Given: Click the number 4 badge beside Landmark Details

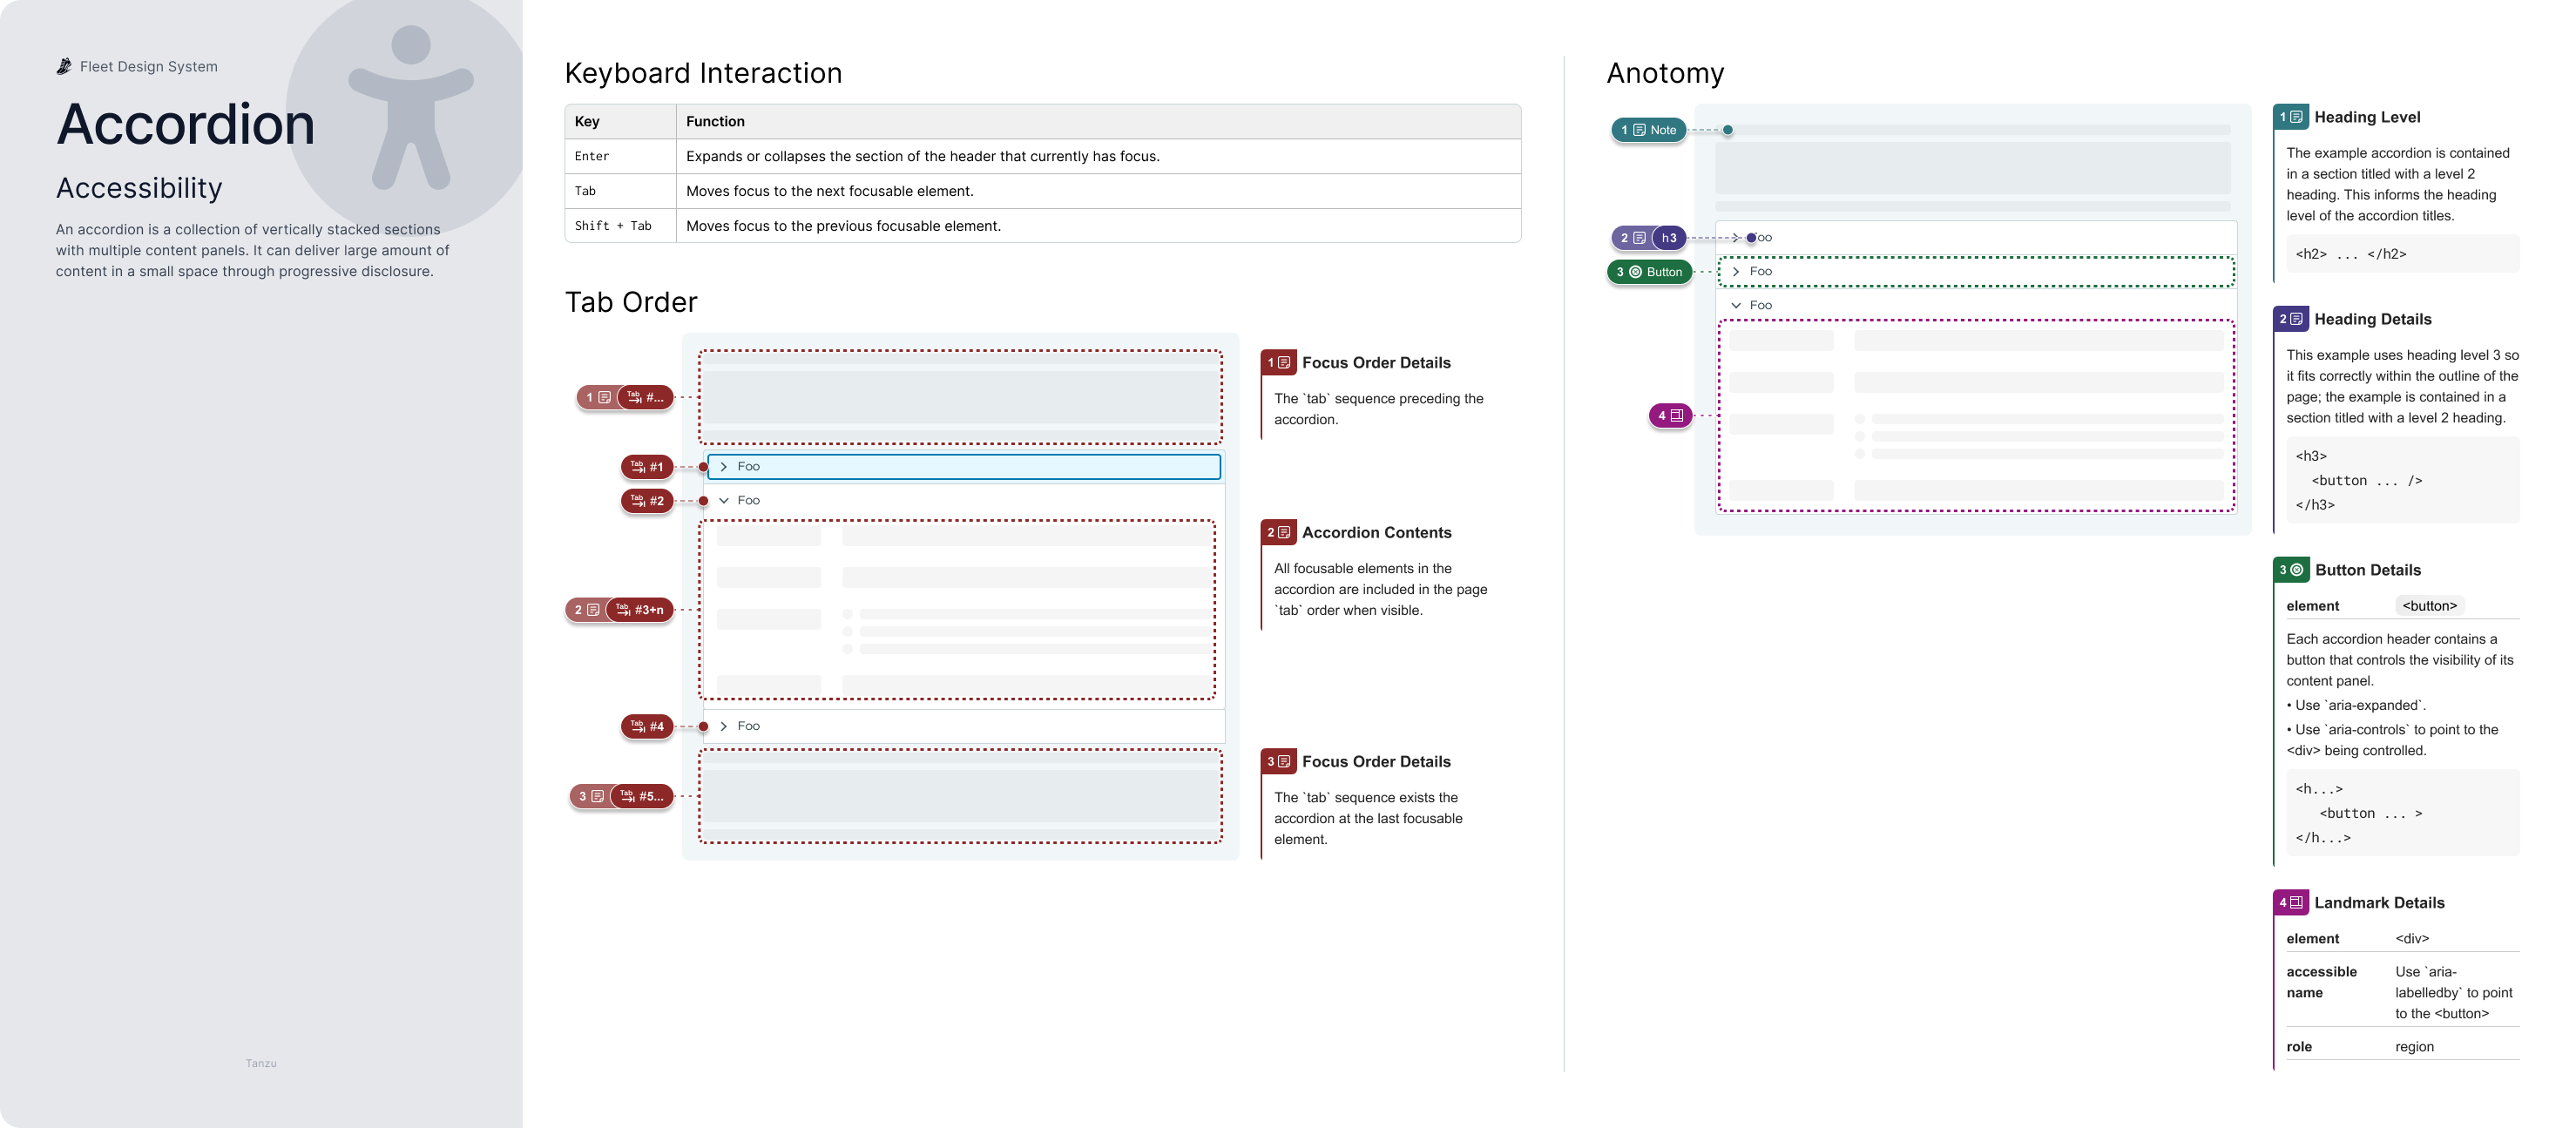Looking at the screenshot, I should point(2291,903).
